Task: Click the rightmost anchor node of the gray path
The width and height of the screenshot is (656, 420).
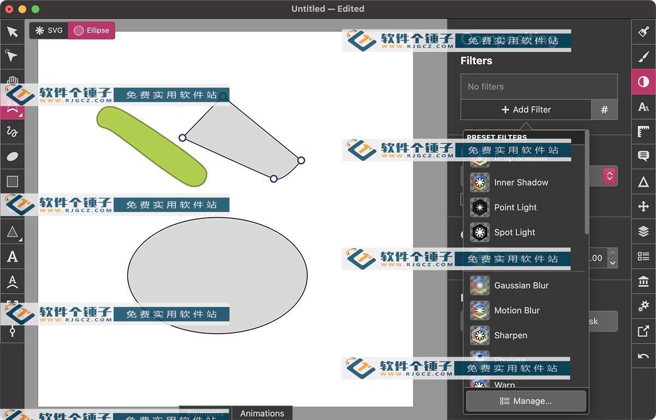Action: click(301, 160)
